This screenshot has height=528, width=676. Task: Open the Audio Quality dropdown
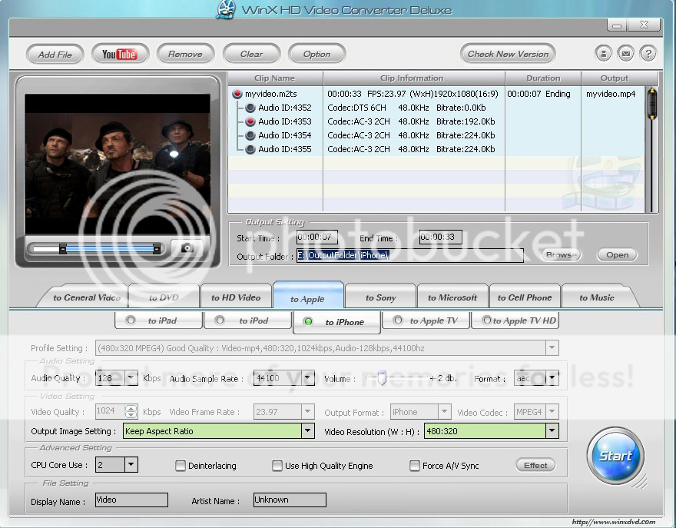point(131,378)
